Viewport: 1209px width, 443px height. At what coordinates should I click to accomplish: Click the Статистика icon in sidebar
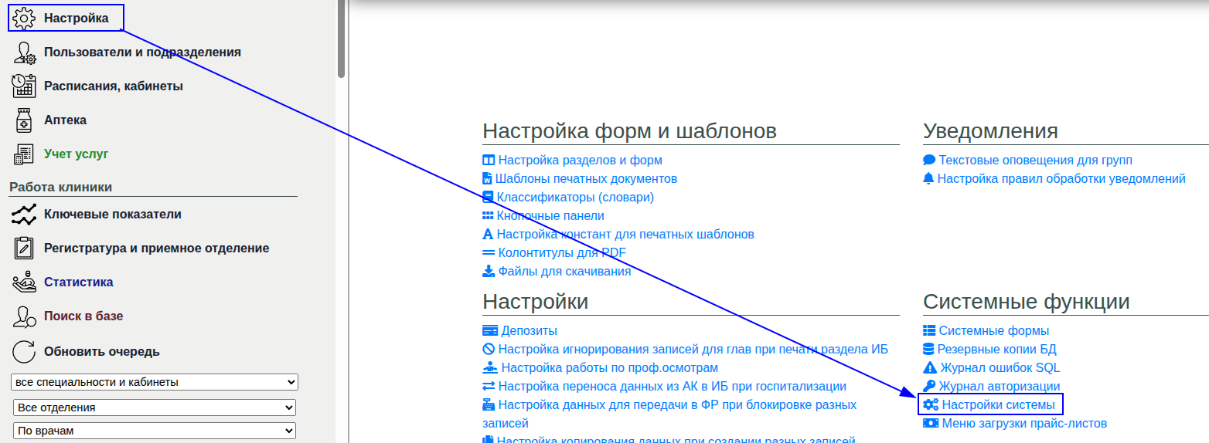25,282
